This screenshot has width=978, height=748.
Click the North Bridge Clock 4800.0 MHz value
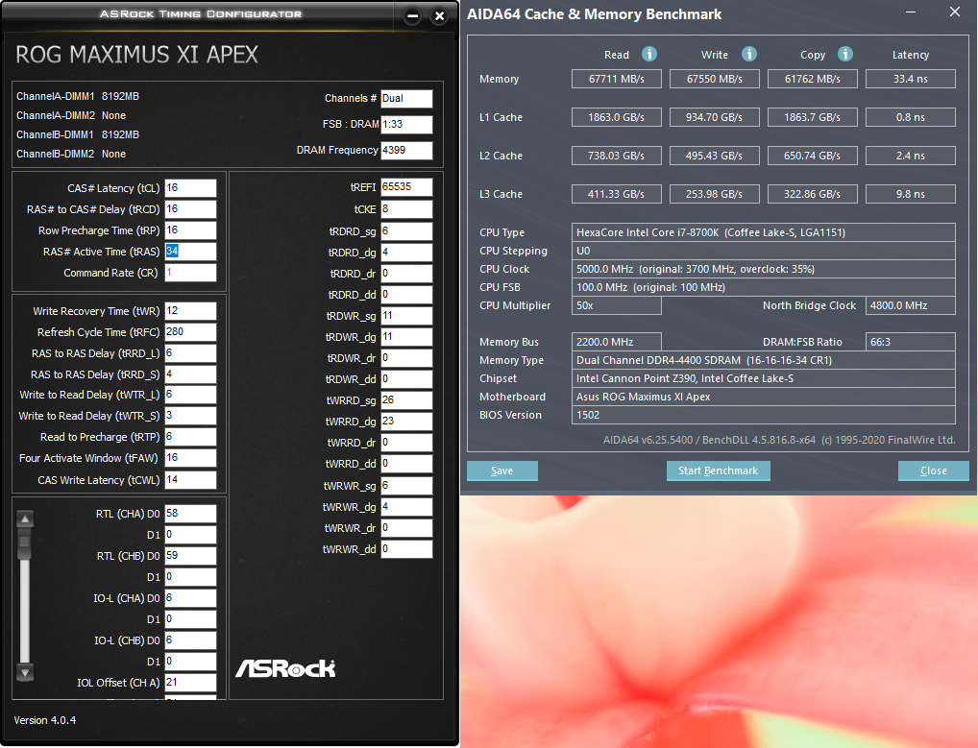point(911,305)
